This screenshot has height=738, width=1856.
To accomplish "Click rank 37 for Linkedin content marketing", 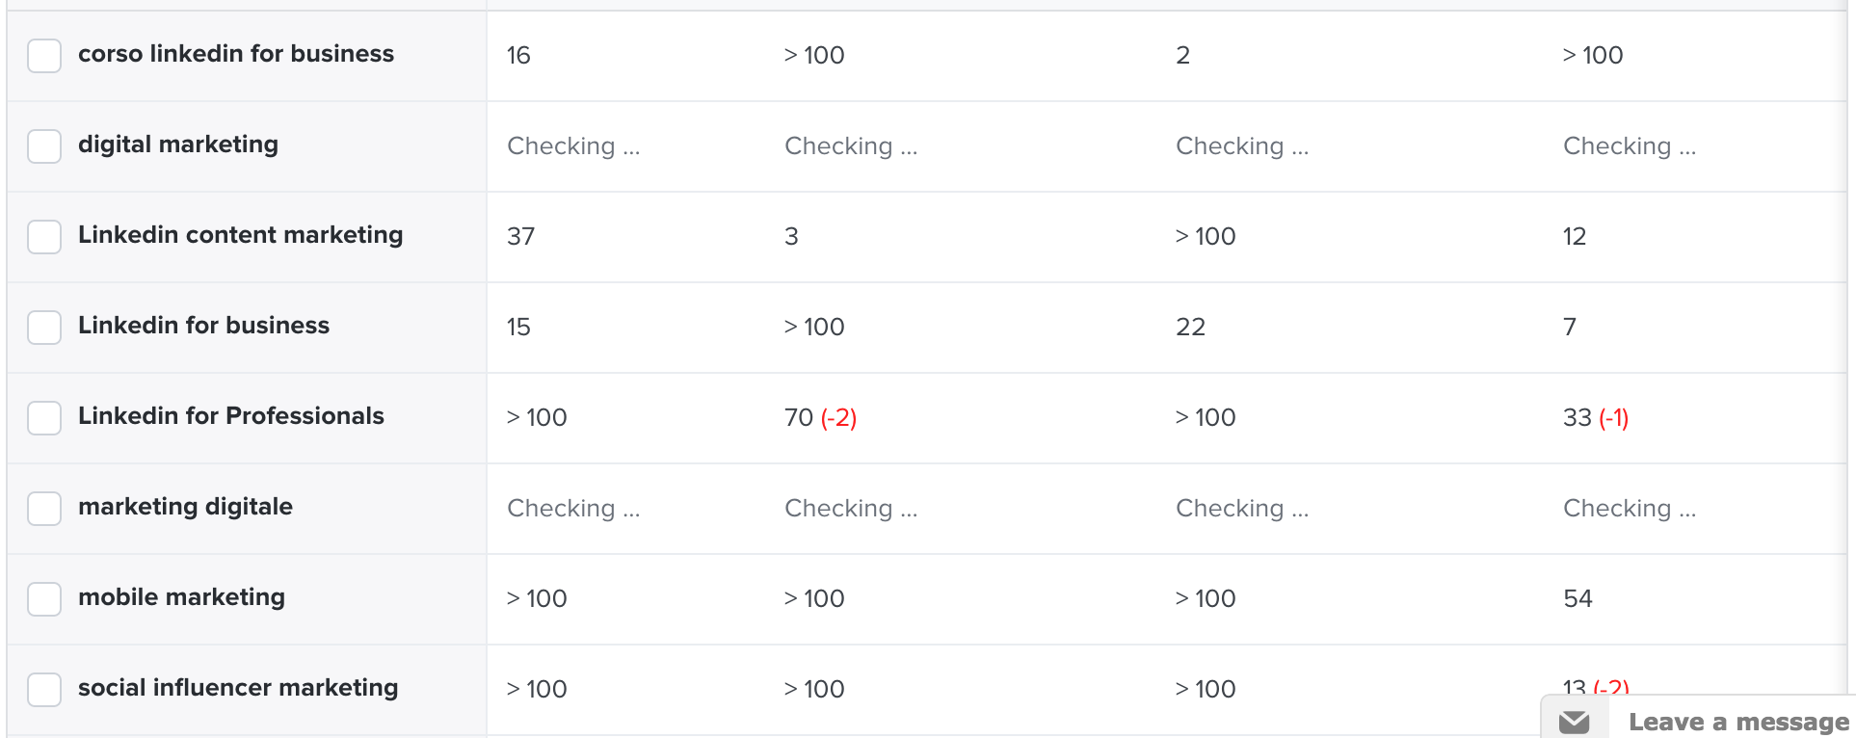I will click(x=521, y=237).
